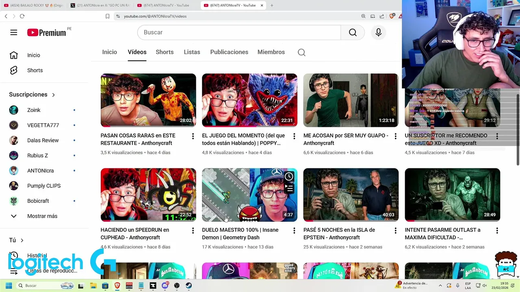Add Geometry Dash video to queue icon
Screen dimensions: 520x292
click(289, 188)
